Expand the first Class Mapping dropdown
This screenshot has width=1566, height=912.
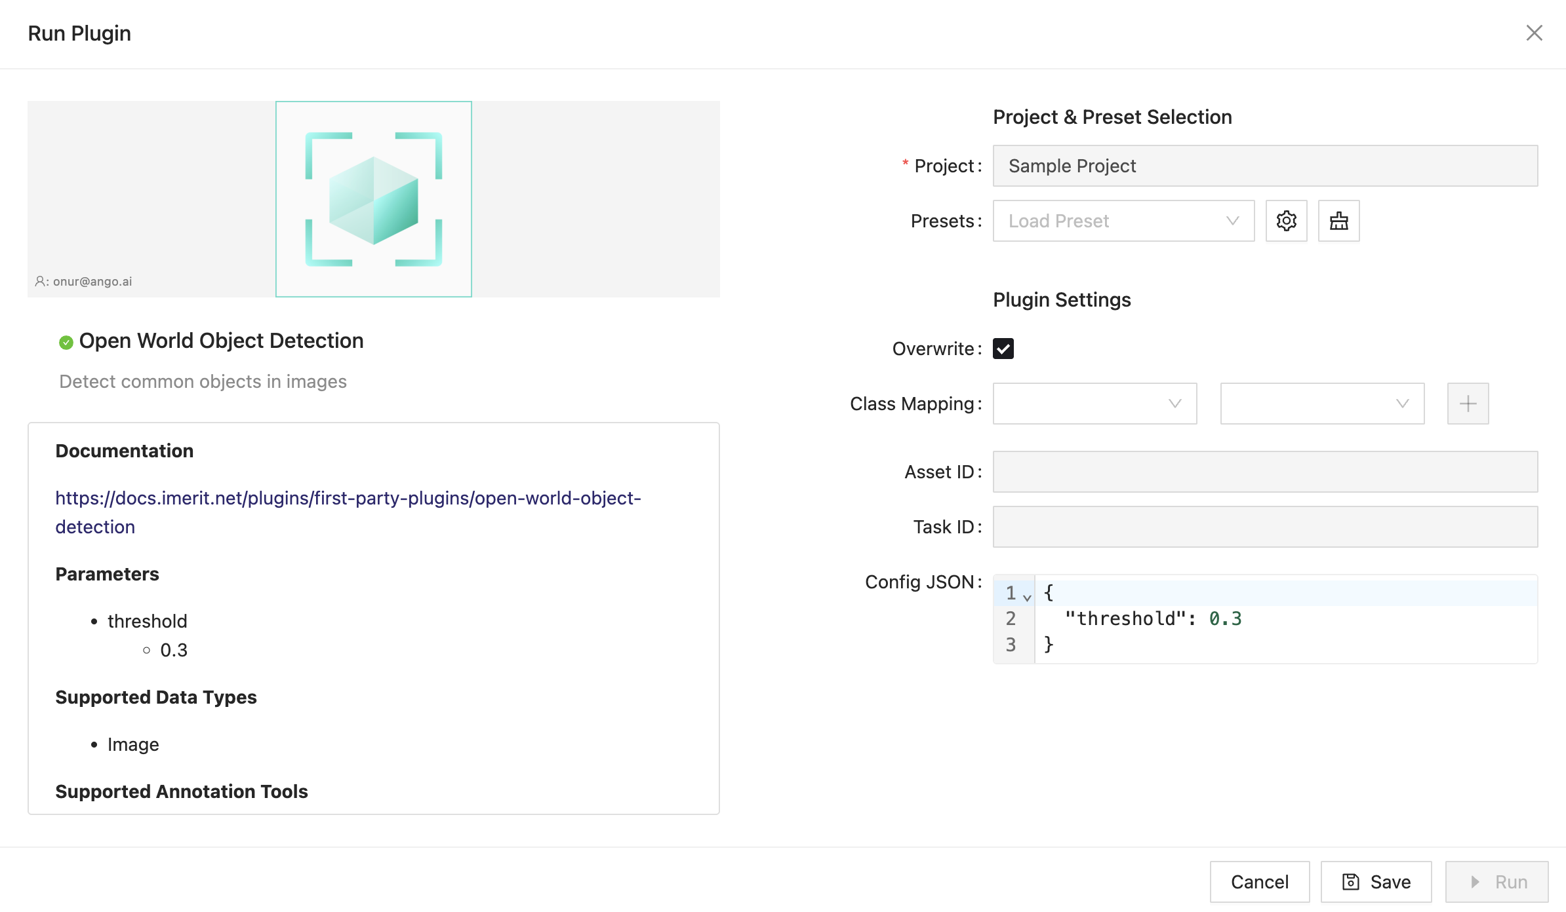coord(1094,404)
